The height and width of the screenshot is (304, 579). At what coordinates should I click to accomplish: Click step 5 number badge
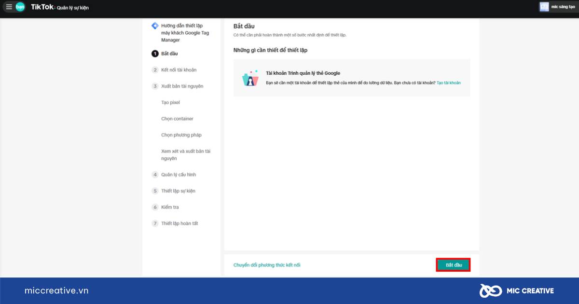155,191
